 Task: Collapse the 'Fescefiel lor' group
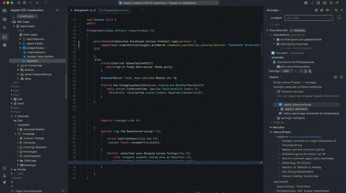point(271,35)
